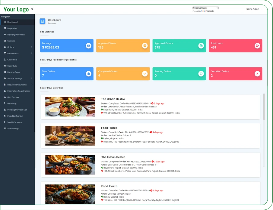Image resolution: width=273 pixels, height=210 pixels.
Task: Click the Service Settings gear icon
Action: [x=5, y=78]
